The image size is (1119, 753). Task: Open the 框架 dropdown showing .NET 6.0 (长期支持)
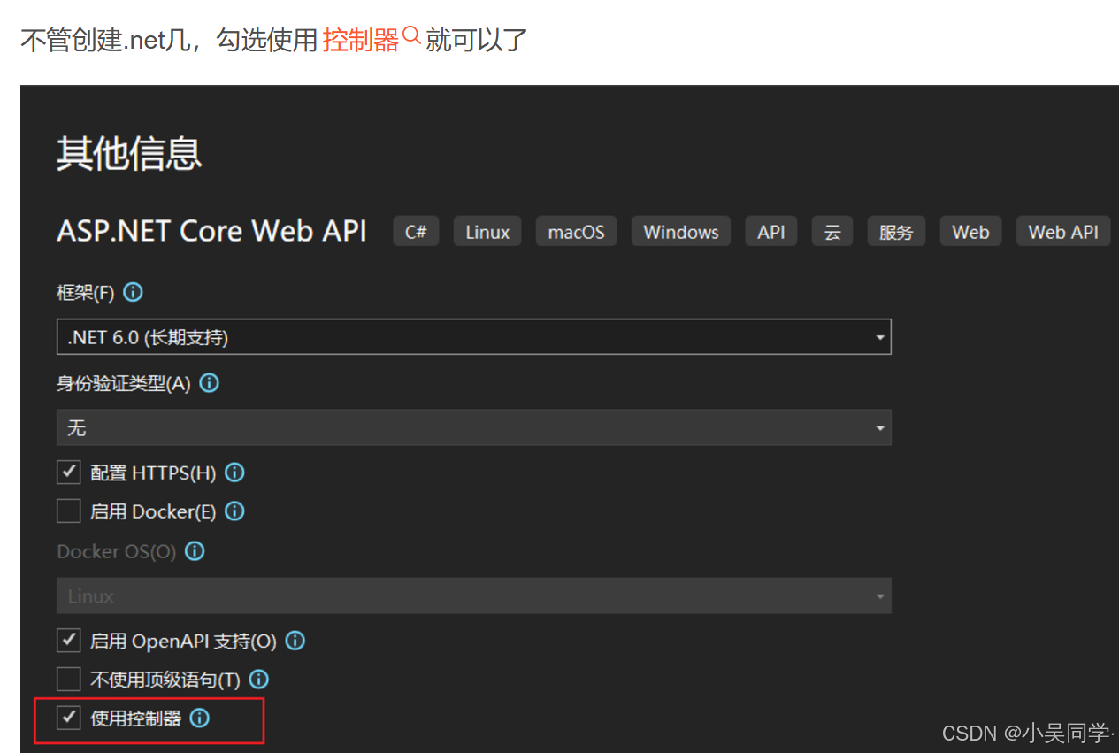click(474, 337)
